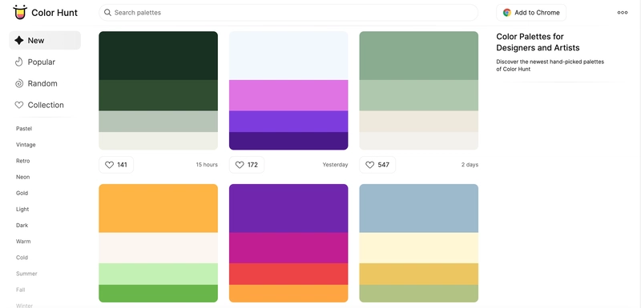The image size is (641, 308).
Task: Click the Collection heart icon
Action: [x=18, y=105]
